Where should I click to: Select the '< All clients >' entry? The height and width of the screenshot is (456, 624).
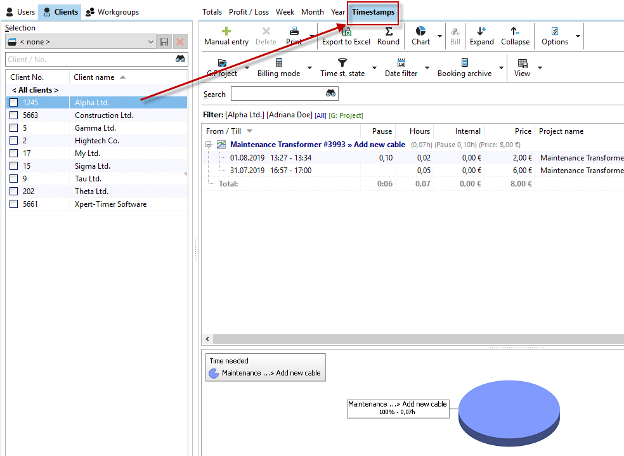36,90
